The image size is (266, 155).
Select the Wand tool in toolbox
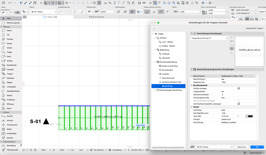coord(9,30)
